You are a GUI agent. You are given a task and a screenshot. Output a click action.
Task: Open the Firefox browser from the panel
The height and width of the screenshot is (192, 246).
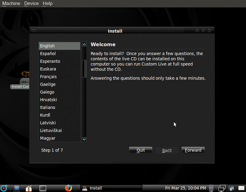click(x=68, y=188)
